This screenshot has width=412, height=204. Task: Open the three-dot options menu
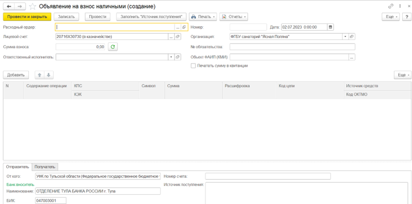(x=399, y=6)
